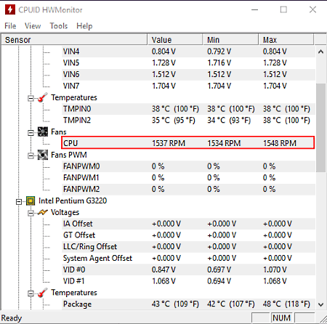Select the VIN7 sensor row
The height and width of the screenshot is (324, 327).
[x=188, y=86]
